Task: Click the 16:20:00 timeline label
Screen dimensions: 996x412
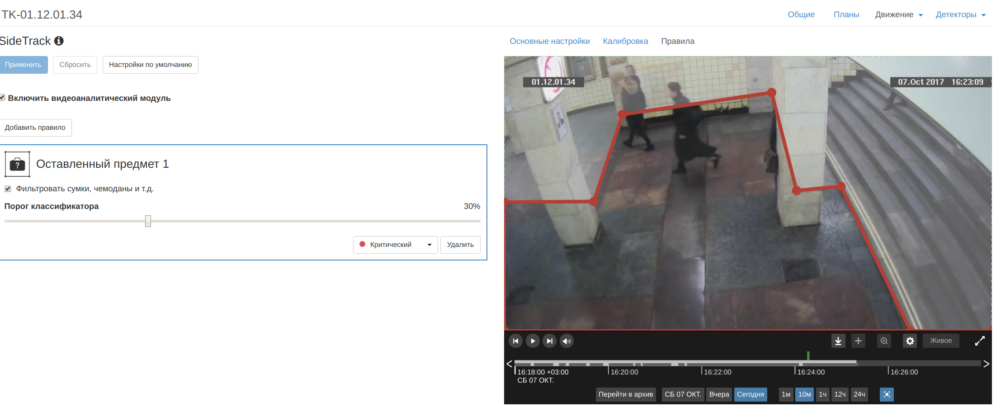Action: (624, 372)
